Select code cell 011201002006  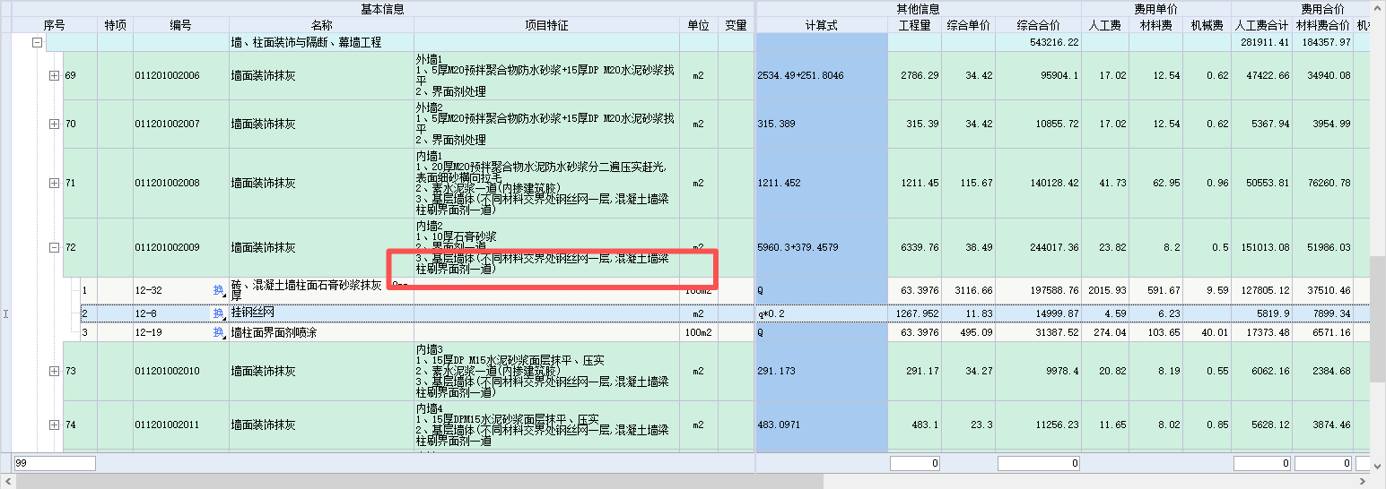point(181,75)
